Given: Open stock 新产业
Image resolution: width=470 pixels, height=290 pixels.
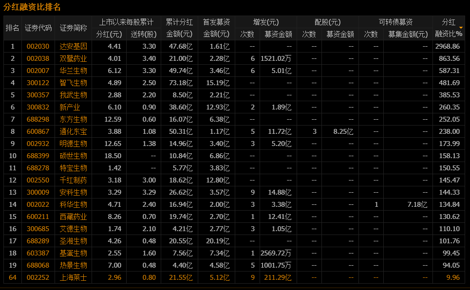Looking at the screenshot, I should click(x=70, y=107).
